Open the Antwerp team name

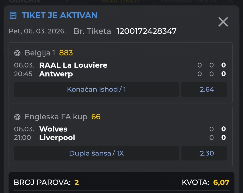click(x=56, y=74)
